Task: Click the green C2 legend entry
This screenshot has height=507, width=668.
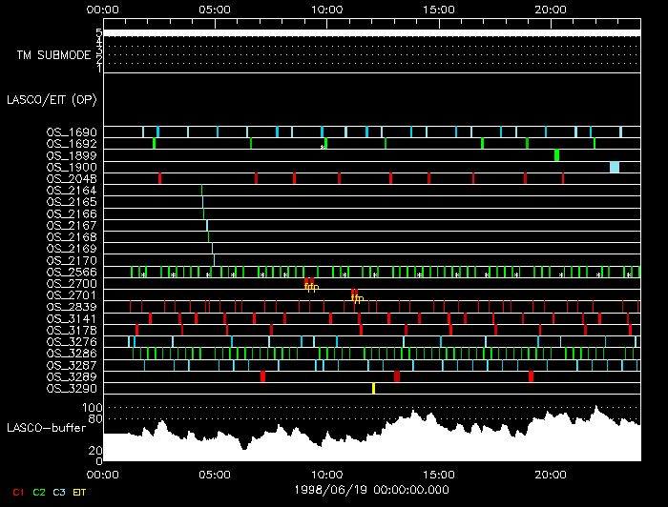Action: 39,493
